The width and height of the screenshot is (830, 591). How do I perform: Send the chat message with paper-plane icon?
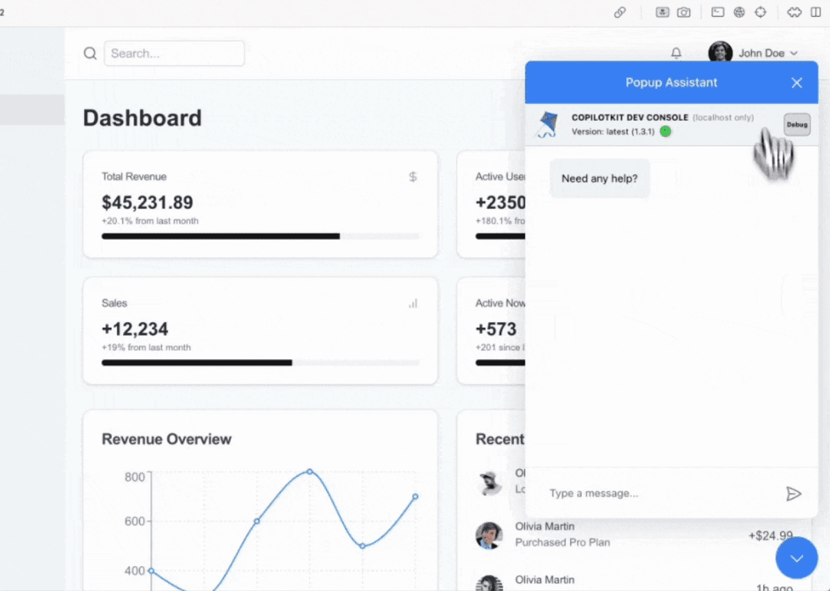(x=793, y=494)
